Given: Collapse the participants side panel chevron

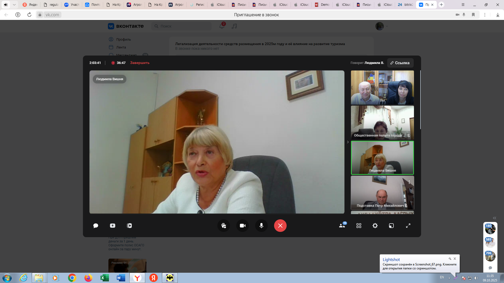Looking at the screenshot, I should pyautogui.click(x=348, y=142).
